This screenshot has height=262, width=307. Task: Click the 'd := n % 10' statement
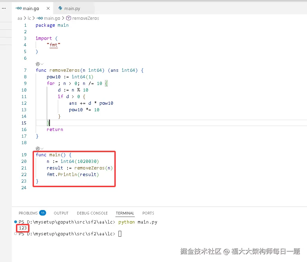pyautogui.click(x=73, y=90)
